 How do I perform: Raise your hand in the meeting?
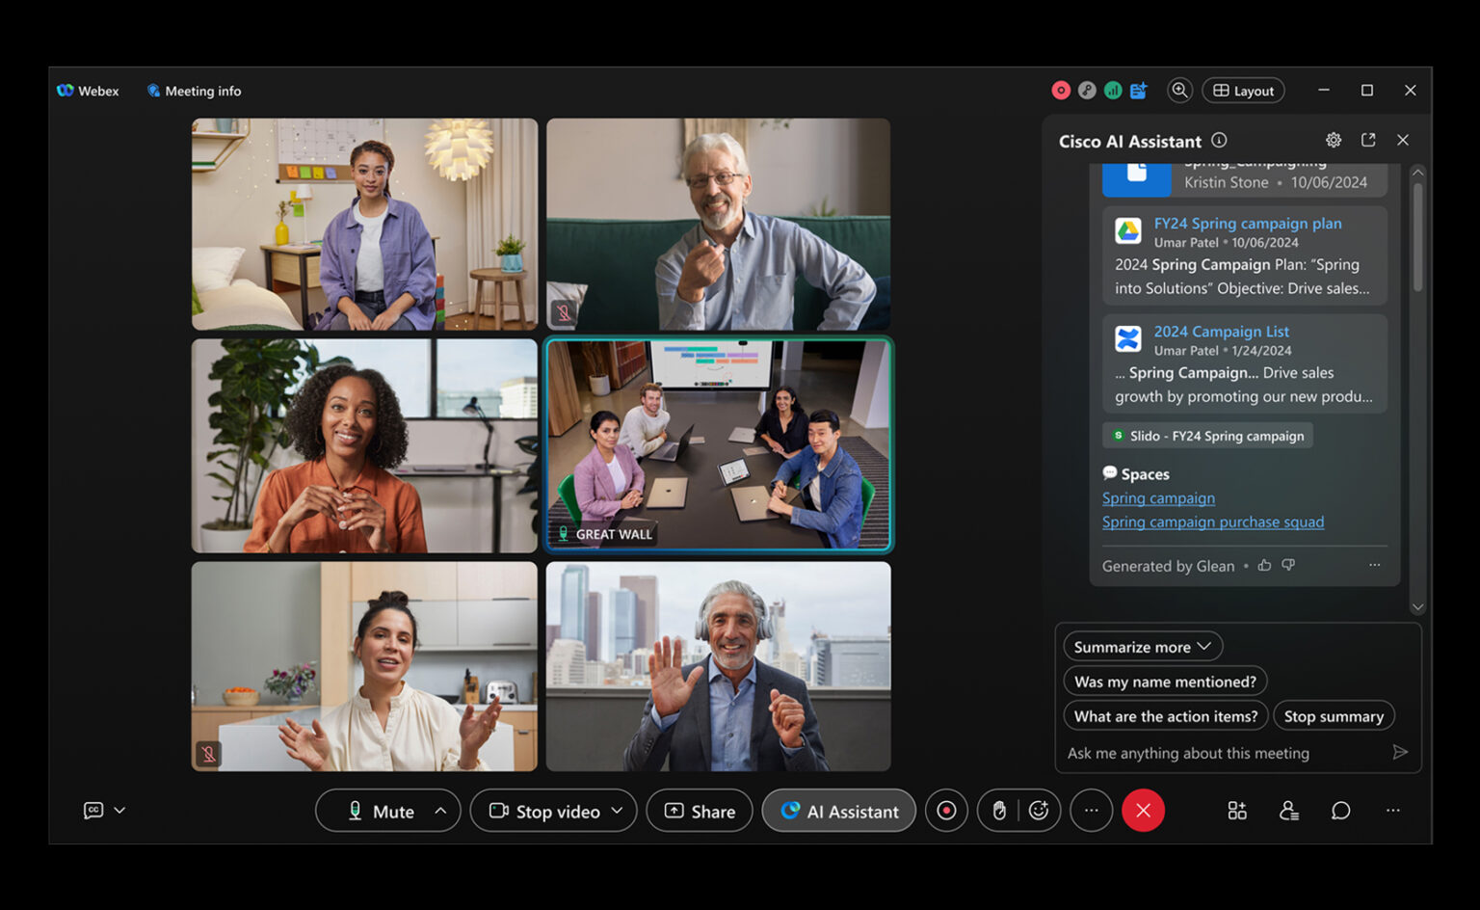click(x=998, y=810)
